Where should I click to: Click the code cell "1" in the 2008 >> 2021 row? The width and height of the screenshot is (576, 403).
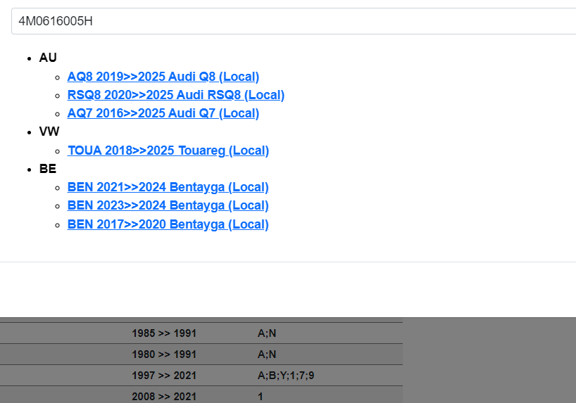(260, 397)
